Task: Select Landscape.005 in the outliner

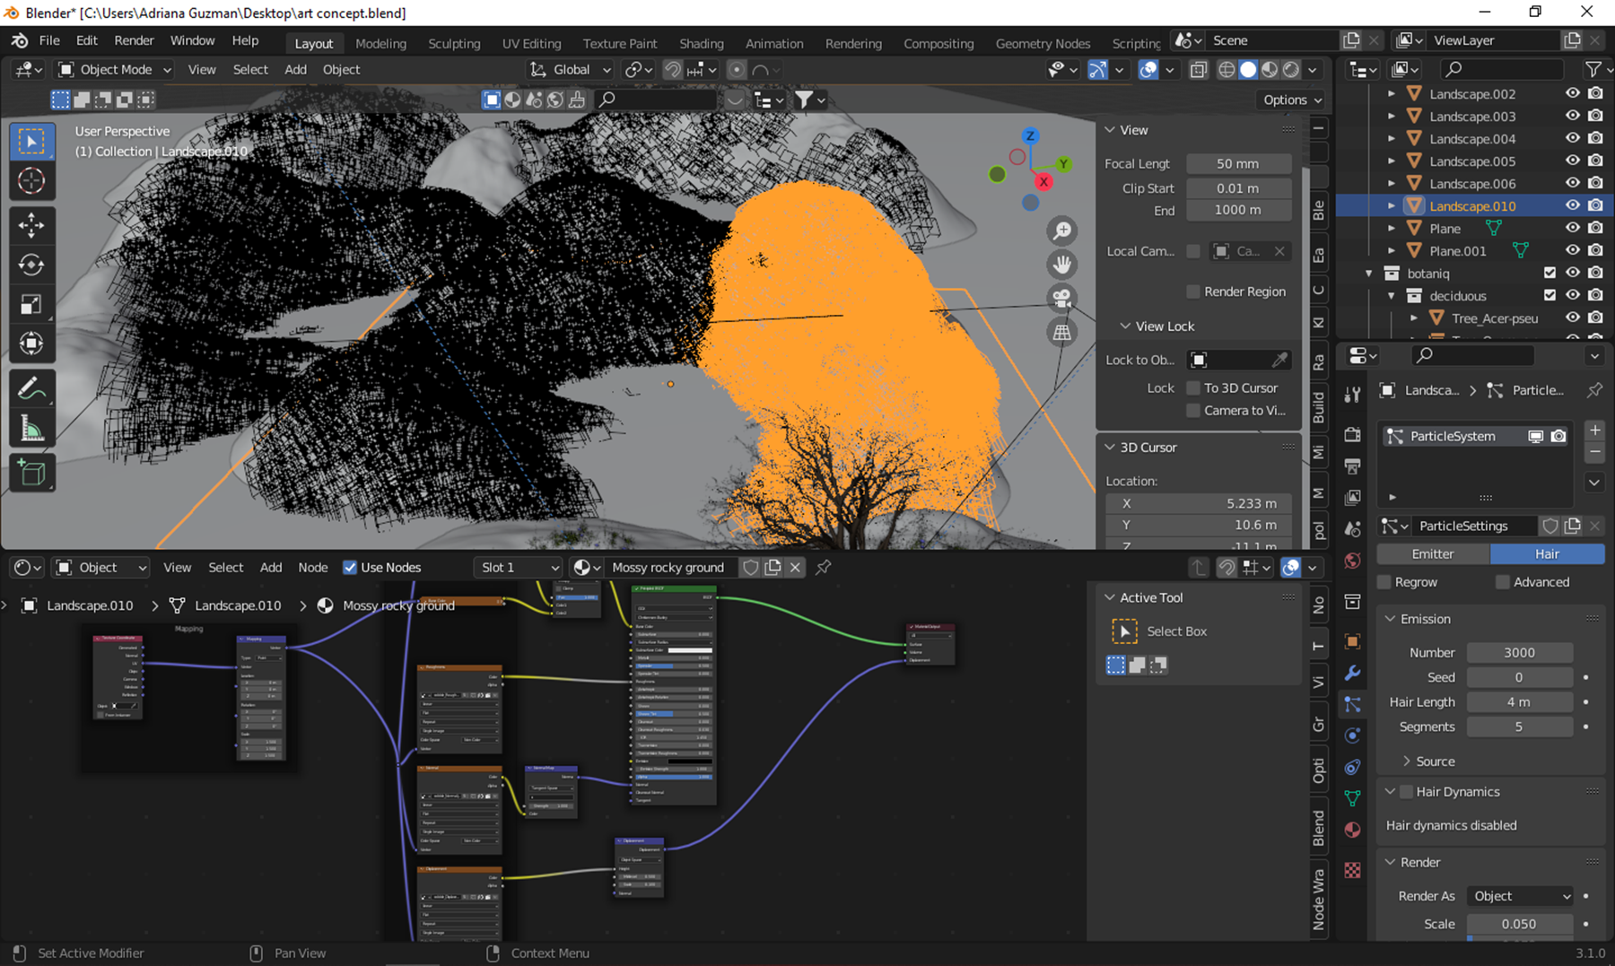Action: point(1472,161)
